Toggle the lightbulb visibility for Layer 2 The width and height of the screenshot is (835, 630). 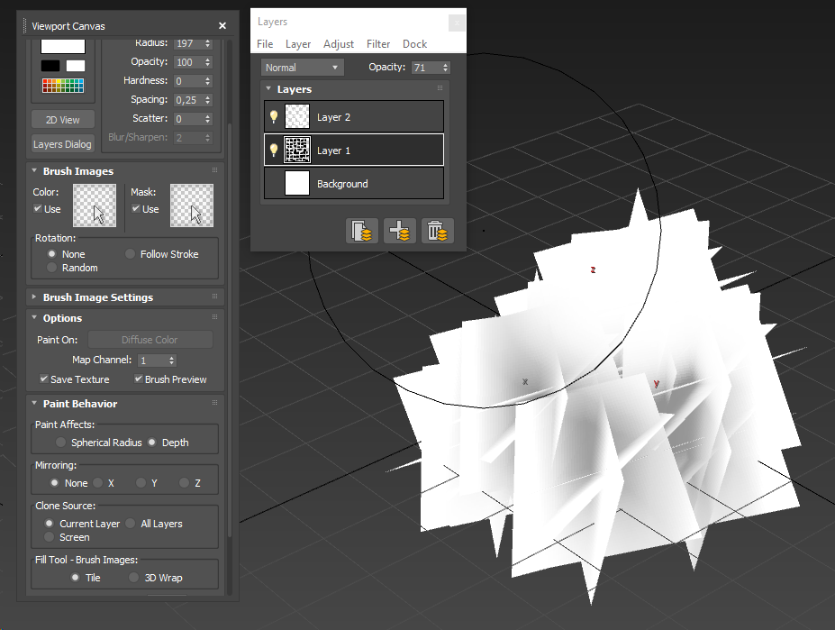[274, 116]
